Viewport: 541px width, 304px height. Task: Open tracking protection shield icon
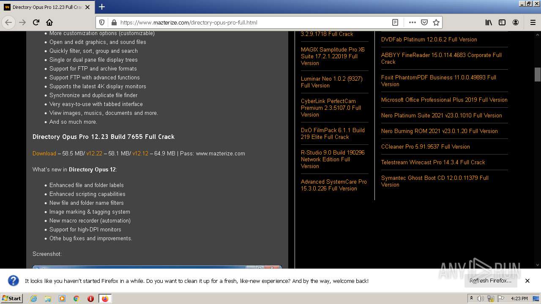[x=102, y=22]
